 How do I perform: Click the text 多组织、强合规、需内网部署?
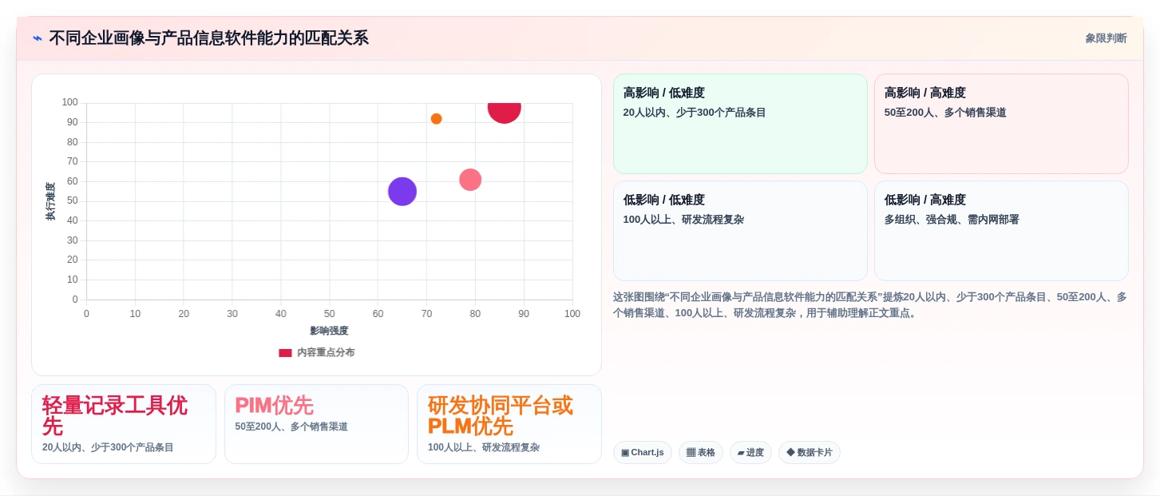click(952, 220)
